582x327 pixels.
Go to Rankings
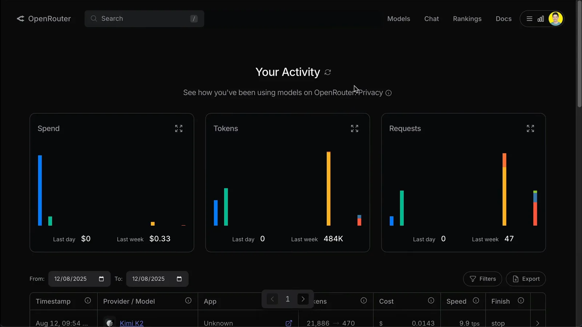(467, 19)
